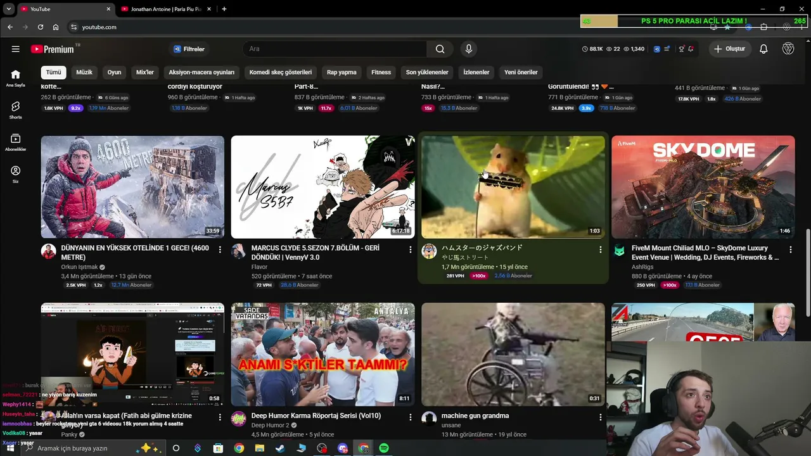Viewport: 811px width, 456px height.
Task: Reload the page in Chrome
Action: coord(41,27)
